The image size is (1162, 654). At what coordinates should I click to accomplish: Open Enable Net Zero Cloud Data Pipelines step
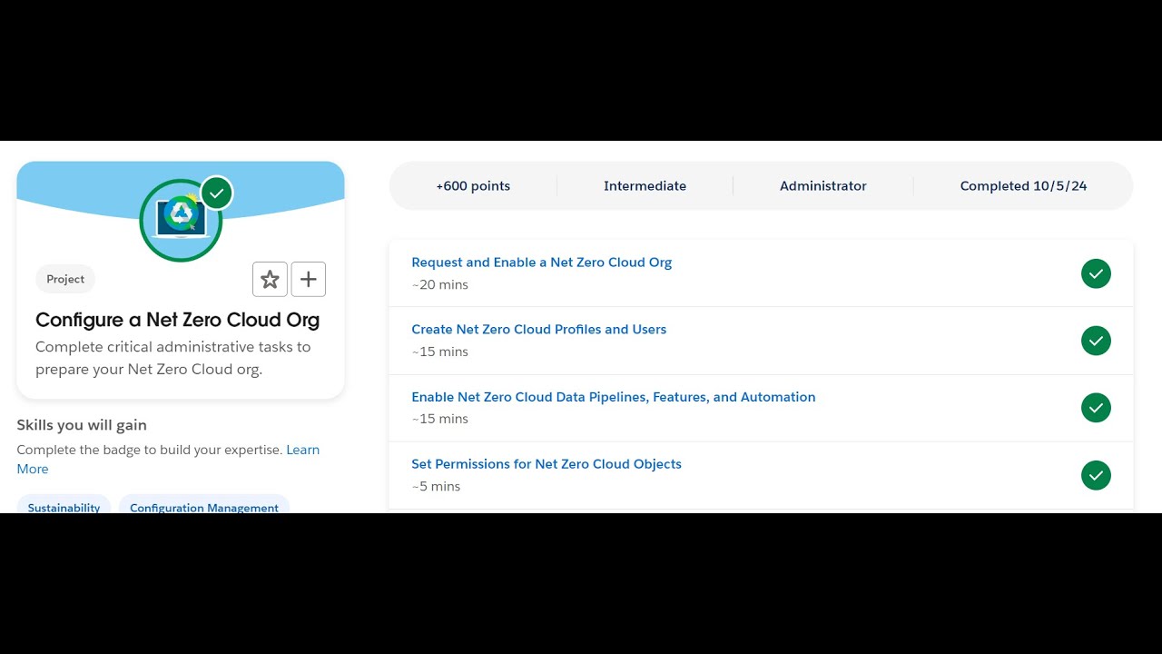tap(613, 397)
